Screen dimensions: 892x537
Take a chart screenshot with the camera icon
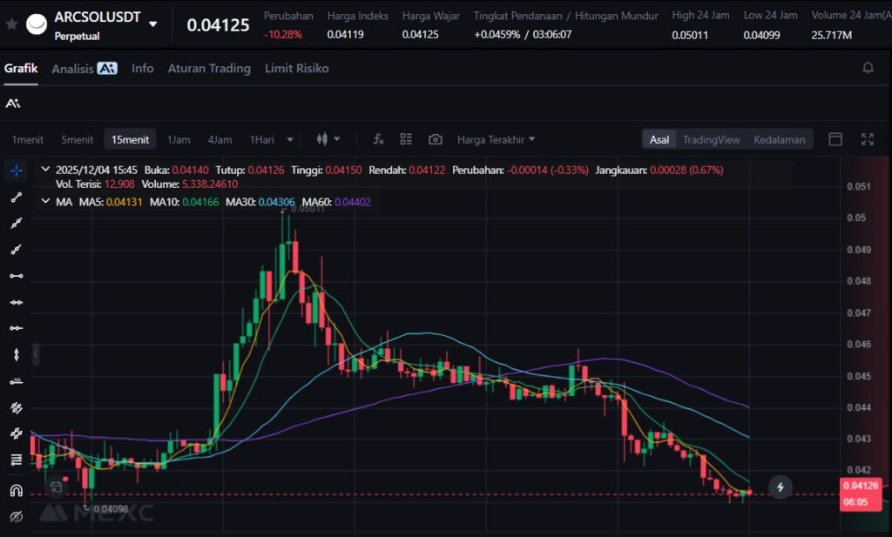click(436, 139)
